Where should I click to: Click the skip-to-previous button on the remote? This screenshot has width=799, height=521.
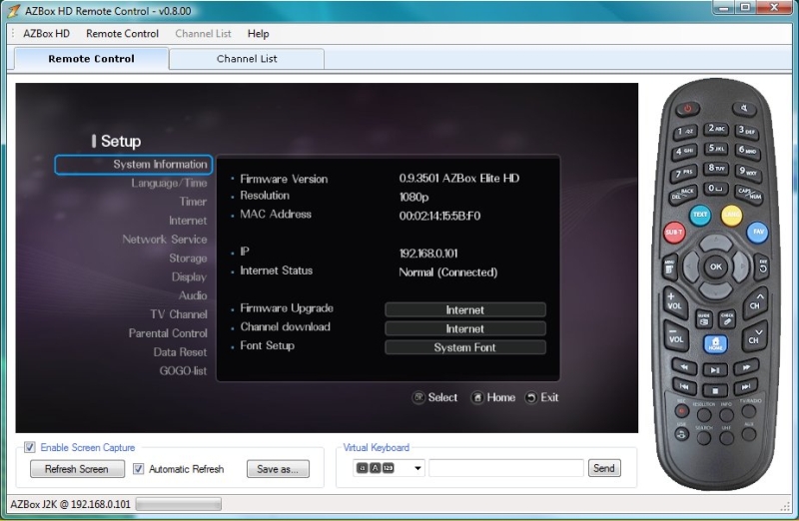[685, 386]
